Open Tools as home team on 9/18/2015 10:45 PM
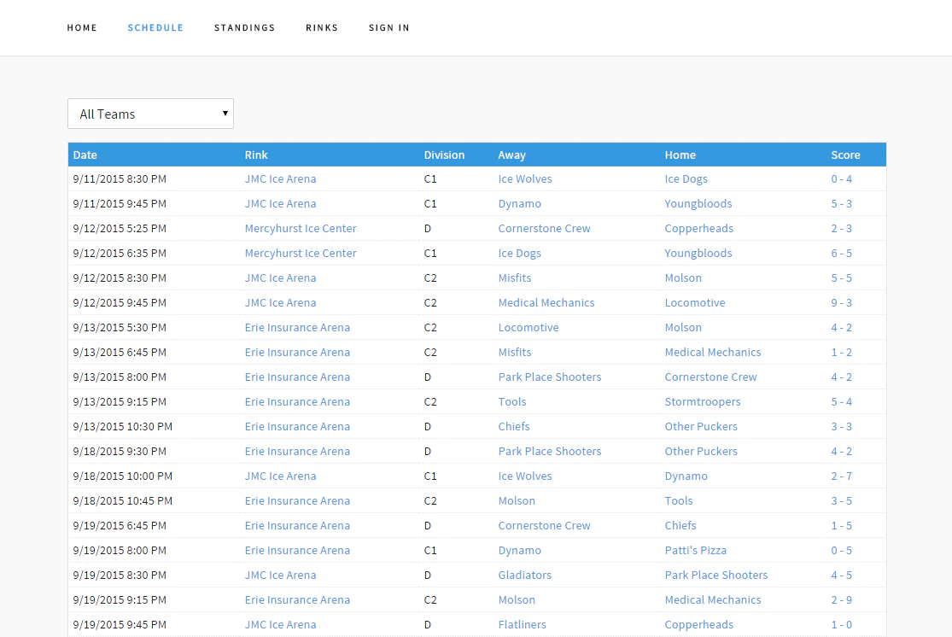 tap(679, 501)
